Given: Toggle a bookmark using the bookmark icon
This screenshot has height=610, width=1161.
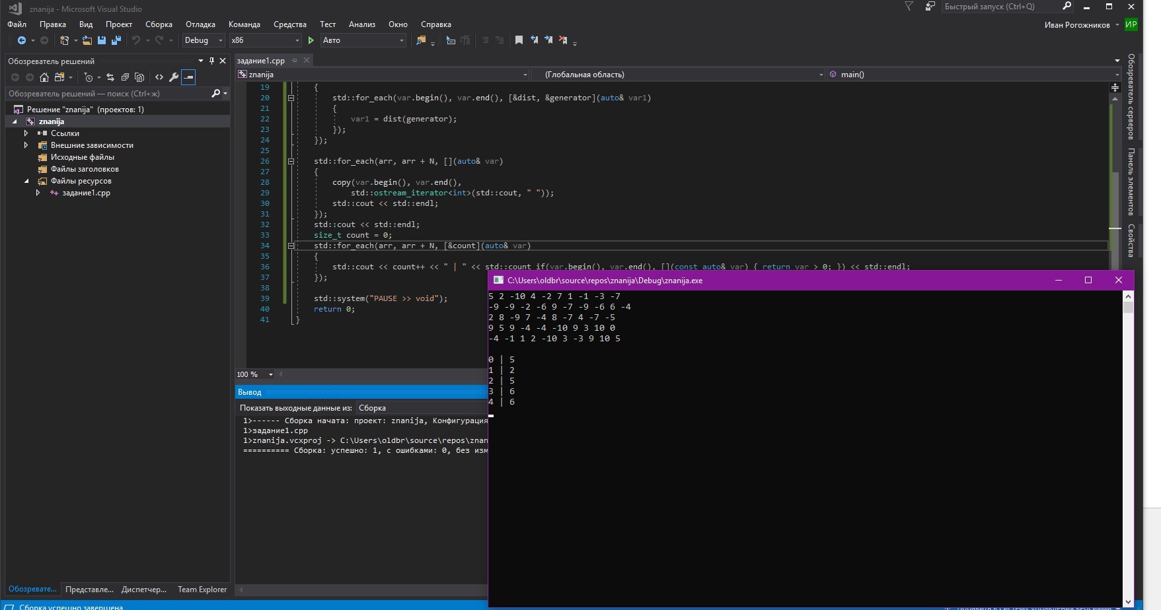Looking at the screenshot, I should coord(519,40).
